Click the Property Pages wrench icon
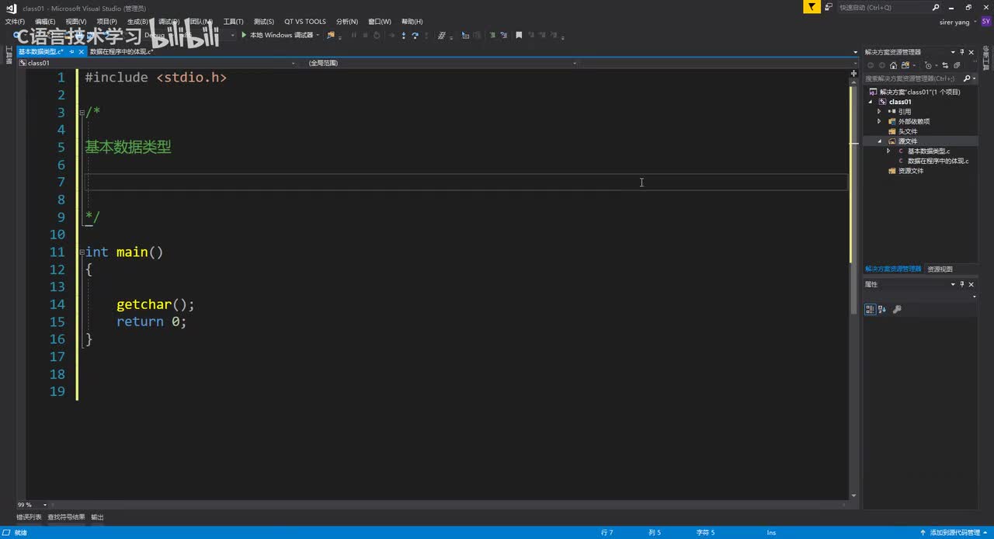The image size is (994, 539). (897, 309)
